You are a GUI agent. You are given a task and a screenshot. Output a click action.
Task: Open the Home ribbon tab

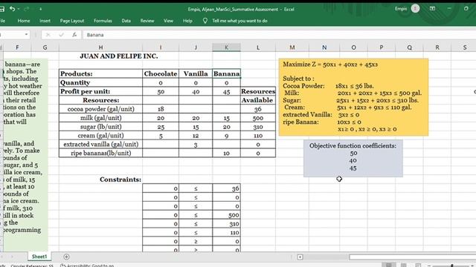[24, 21]
